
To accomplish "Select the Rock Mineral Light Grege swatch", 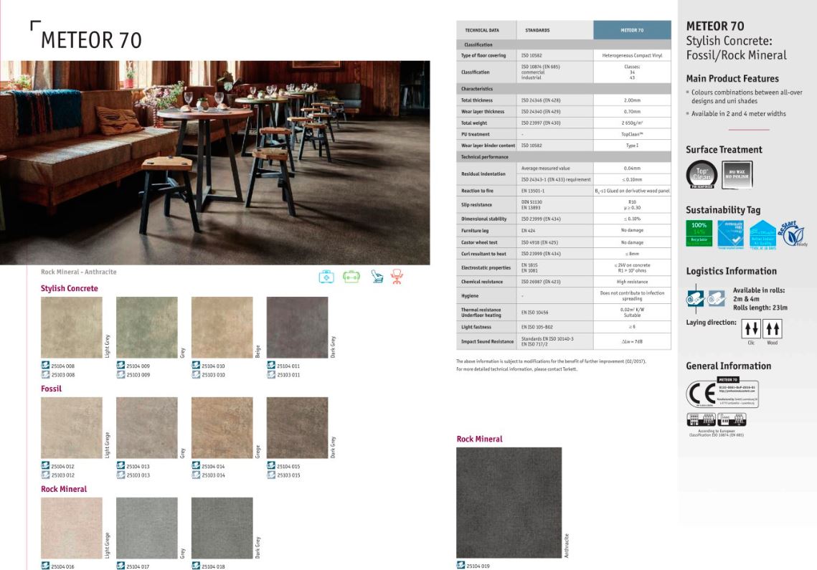I will (72, 528).
